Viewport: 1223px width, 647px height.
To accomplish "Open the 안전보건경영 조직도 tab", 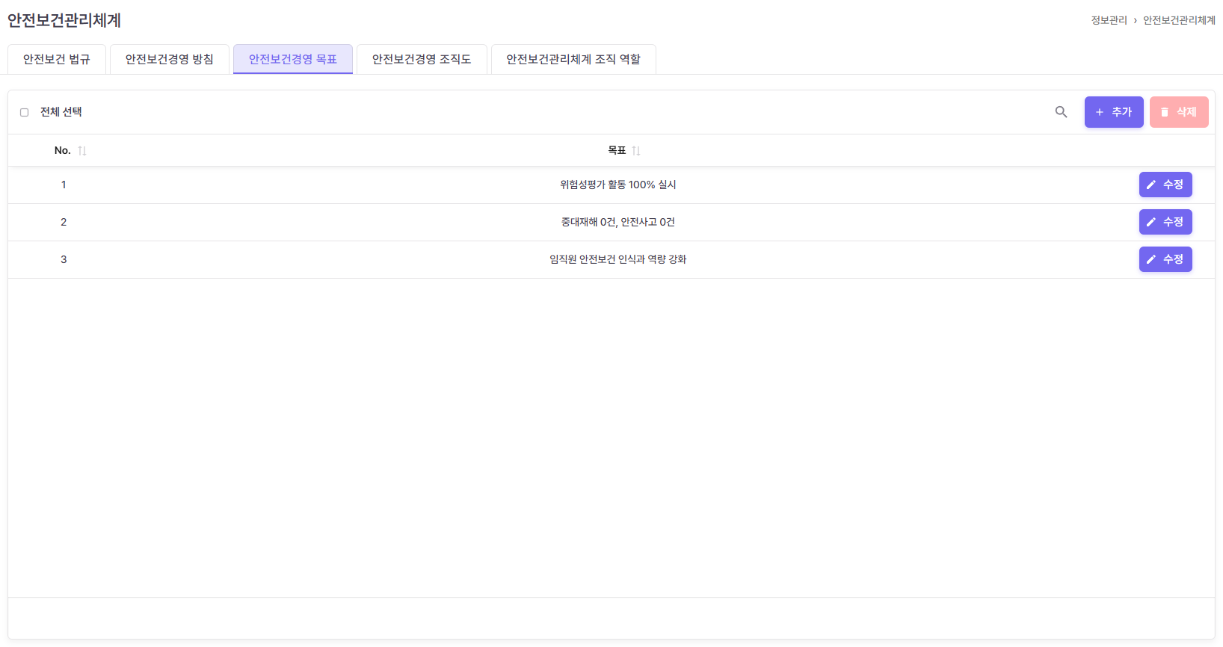I will pyautogui.click(x=422, y=59).
